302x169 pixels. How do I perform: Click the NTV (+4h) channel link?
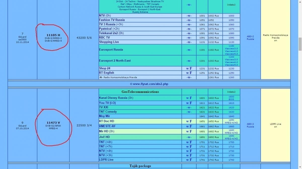click(x=106, y=151)
